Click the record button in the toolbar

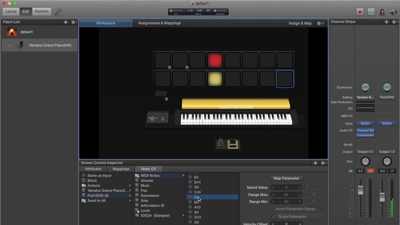(x=360, y=12)
